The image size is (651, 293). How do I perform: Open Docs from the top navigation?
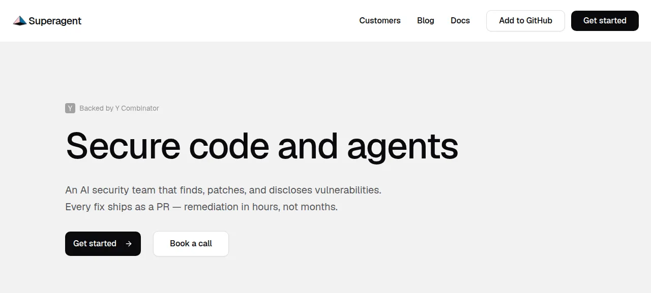click(x=460, y=21)
